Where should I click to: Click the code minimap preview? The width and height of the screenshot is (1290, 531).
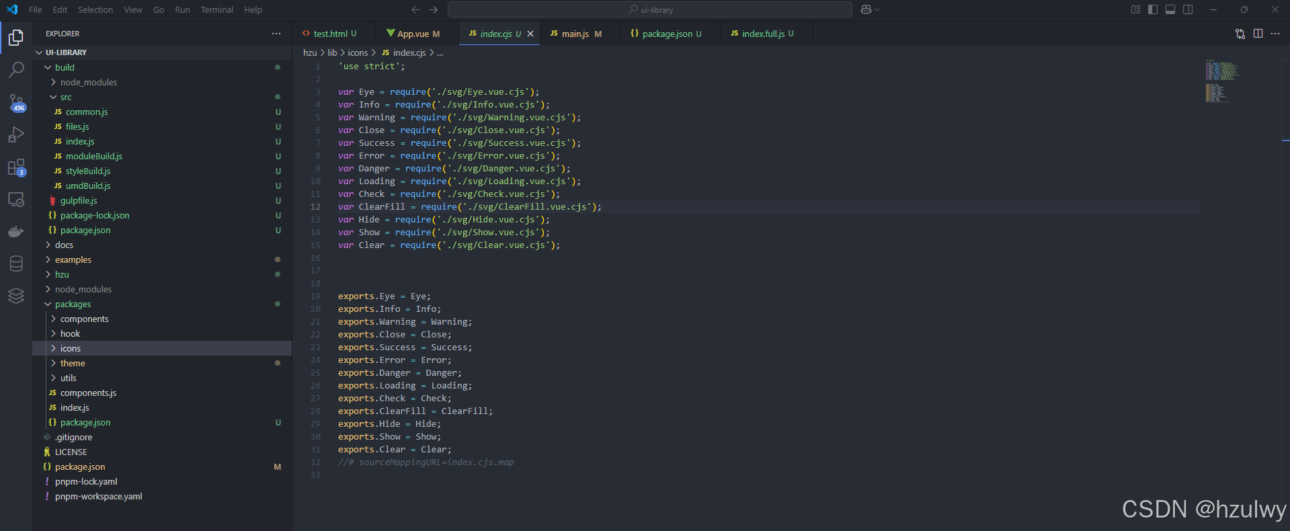pyautogui.click(x=1221, y=81)
